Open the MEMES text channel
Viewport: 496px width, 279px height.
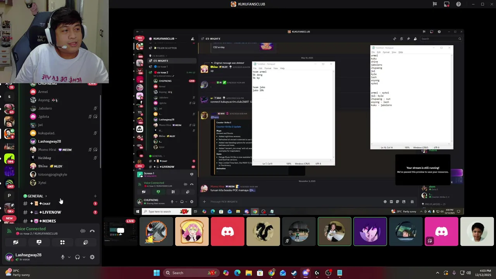[60, 221]
